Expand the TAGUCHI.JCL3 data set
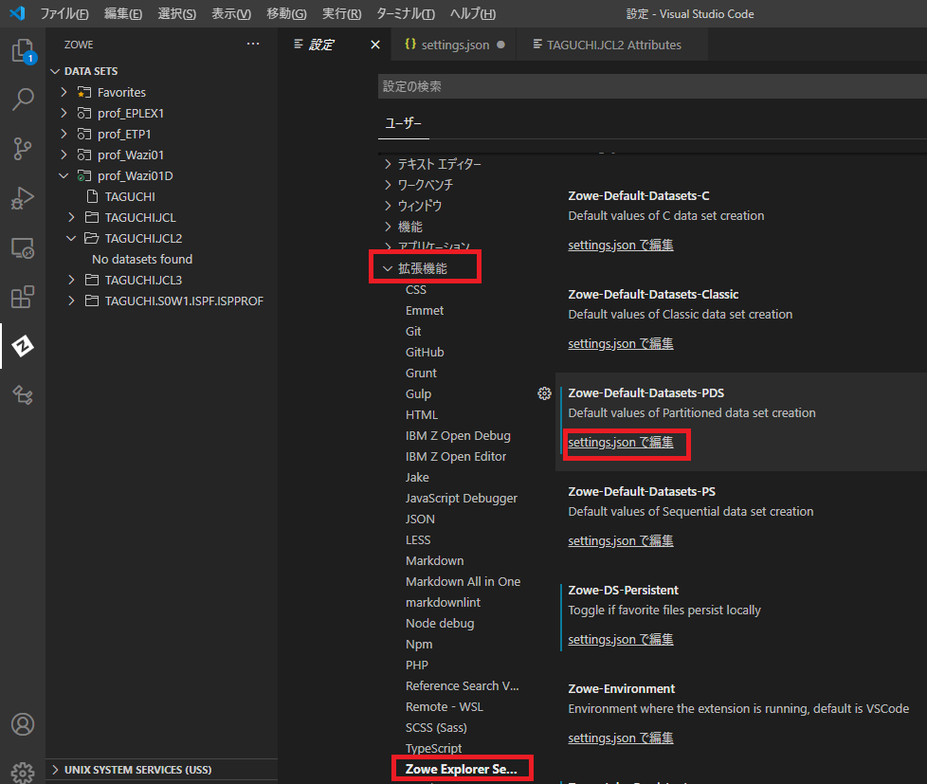 tap(71, 280)
